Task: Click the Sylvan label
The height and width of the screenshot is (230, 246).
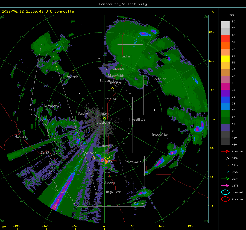Action: coord(105,81)
